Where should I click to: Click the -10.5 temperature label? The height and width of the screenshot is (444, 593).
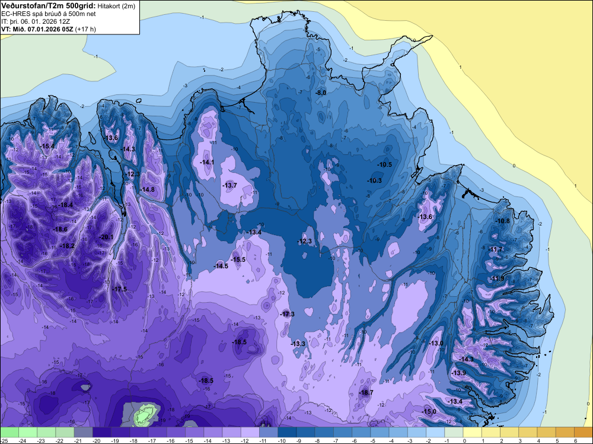click(384, 164)
